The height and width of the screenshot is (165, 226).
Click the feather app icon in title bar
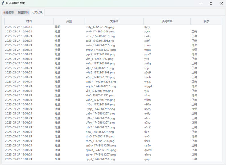3,3
